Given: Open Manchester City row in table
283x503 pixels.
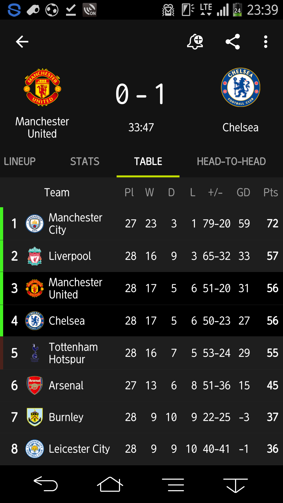Looking at the screenshot, I should click(x=141, y=224).
